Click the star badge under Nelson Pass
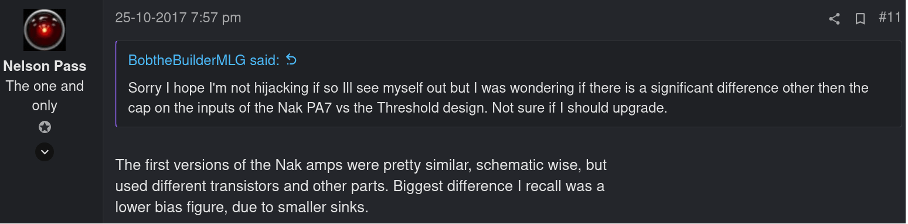This screenshot has height=224, width=908. point(45,127)
